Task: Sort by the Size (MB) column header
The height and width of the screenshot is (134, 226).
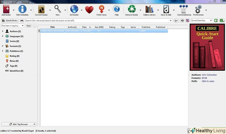Action: (x=99, y=27)
